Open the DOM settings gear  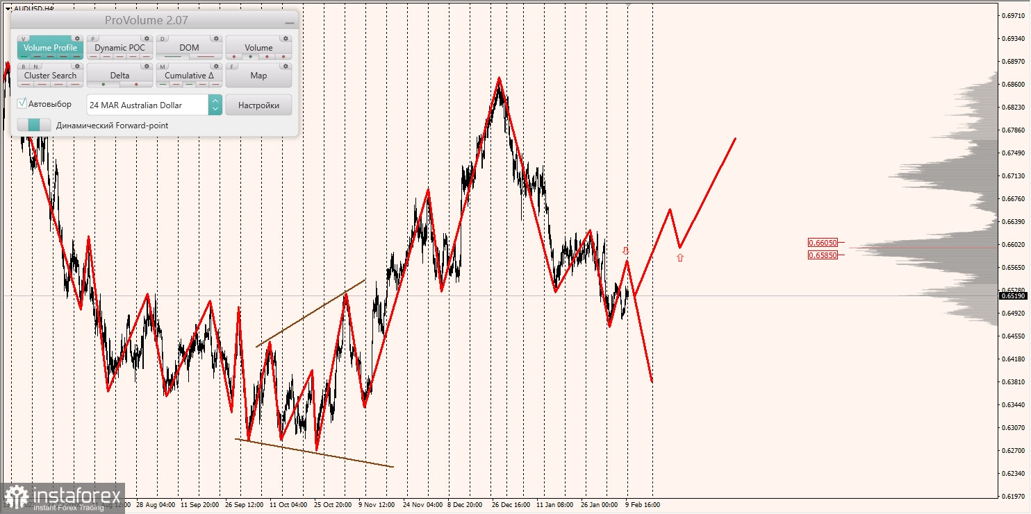pyautogui.click(x=216, y=38)
